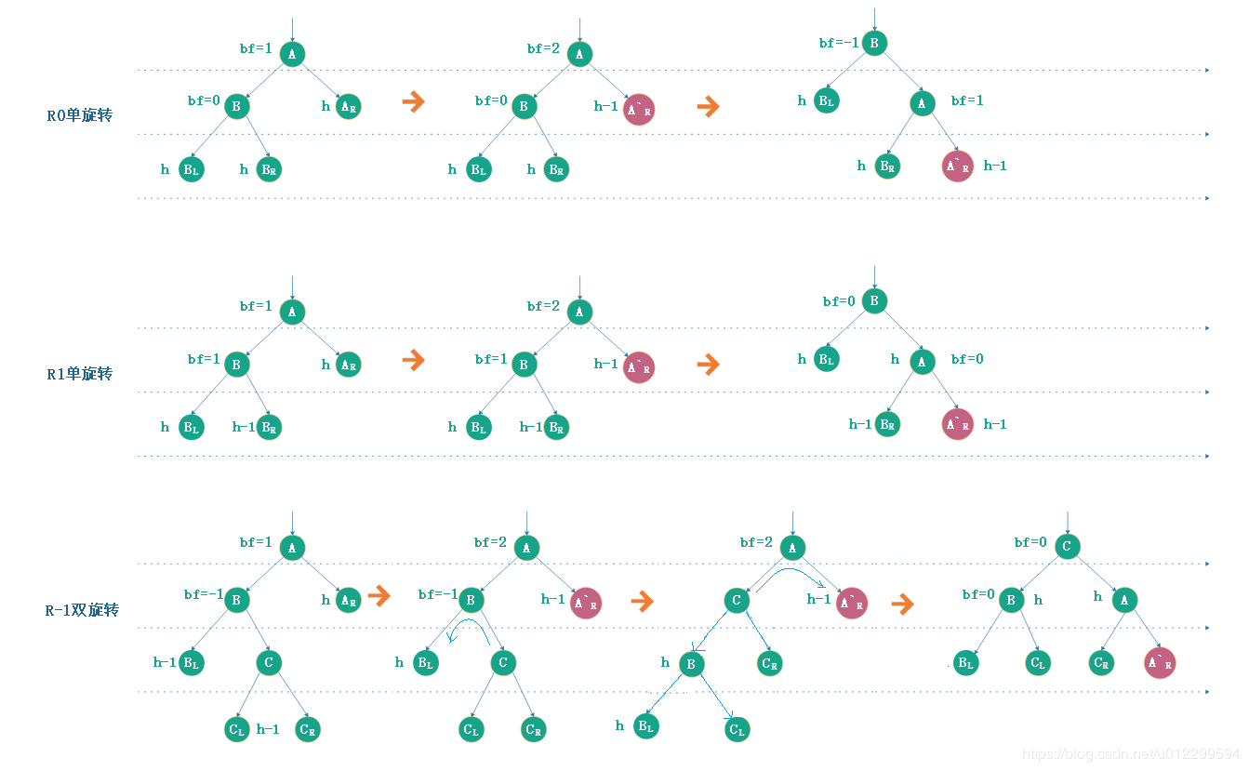The width and height of the screenshot is (1249, 771).
Task: Click h-1 label beside BL in first R-1 tree
Action: 165,663
